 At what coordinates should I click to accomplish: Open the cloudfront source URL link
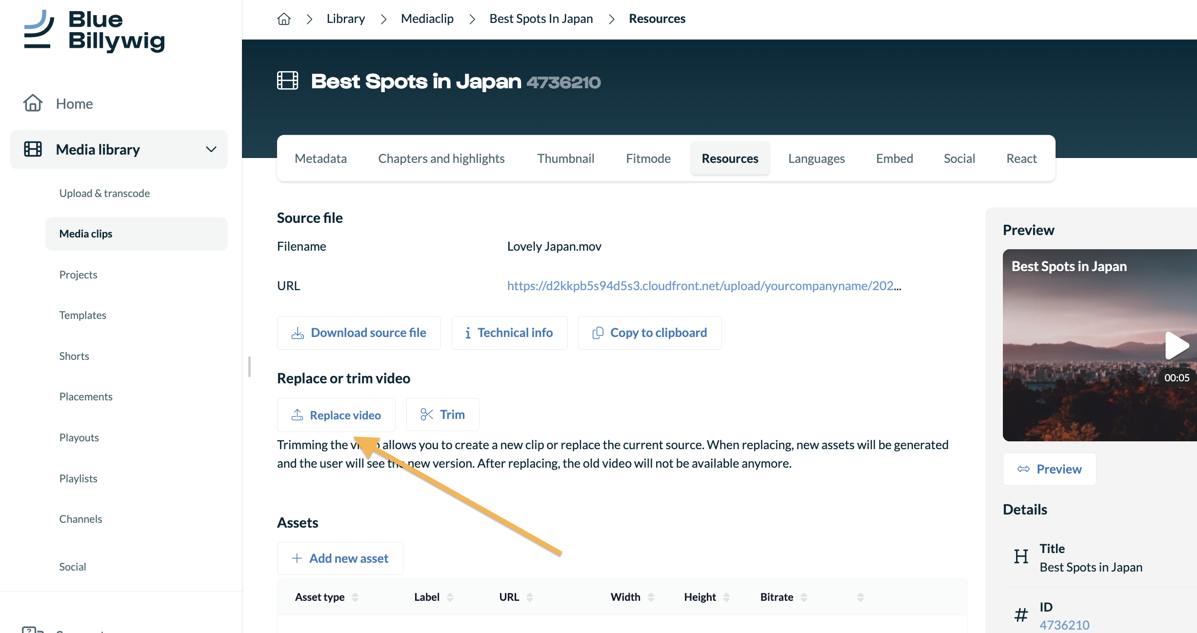pyautogui.click(x=703, y=286)
